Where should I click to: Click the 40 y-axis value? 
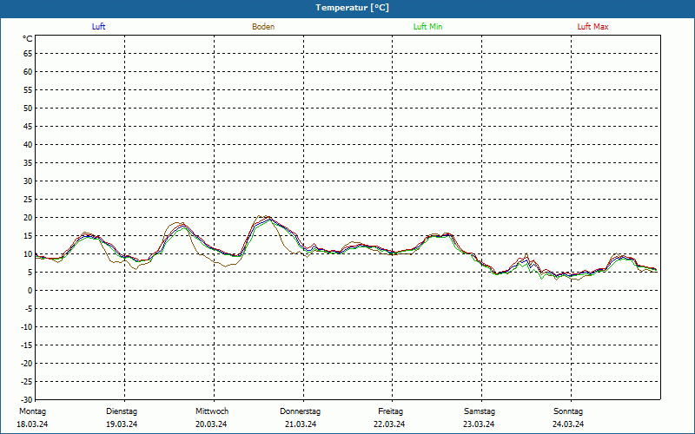pos(28,144)
